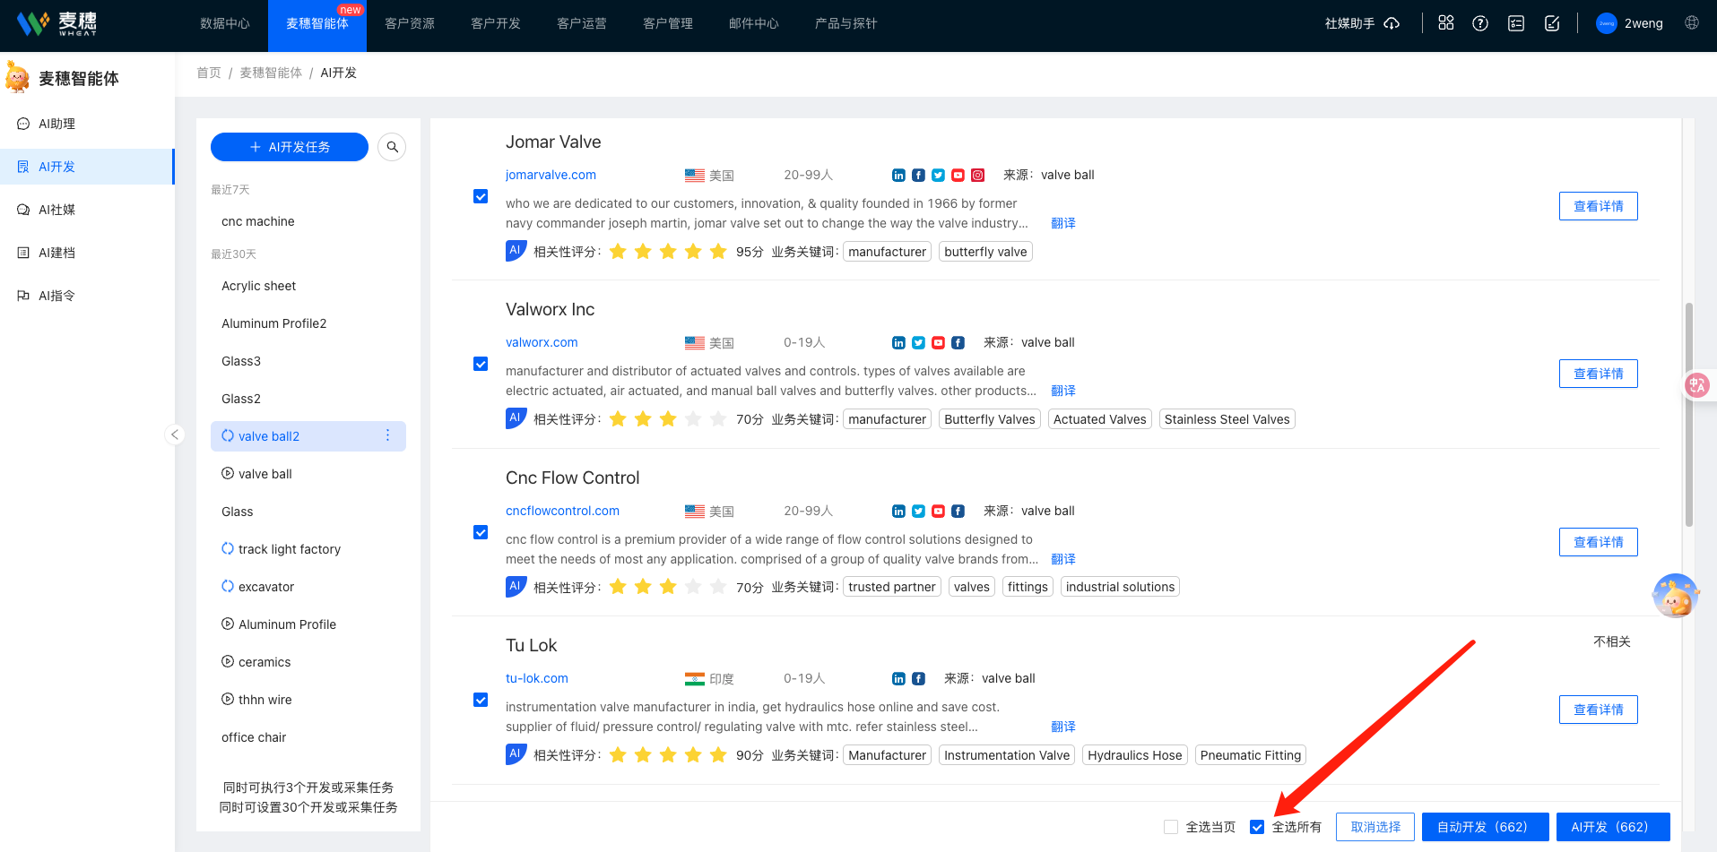Open the 数据中心 tab
The height and width of the screenshot is (852, 1717).
[x=225, y=24]
